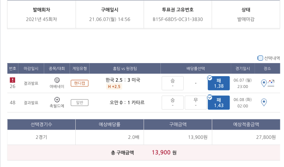Select 승 for the 한국 vs 미국 match
The width and height of the screenshot is (284, 167).
click(x=172, y=83)
